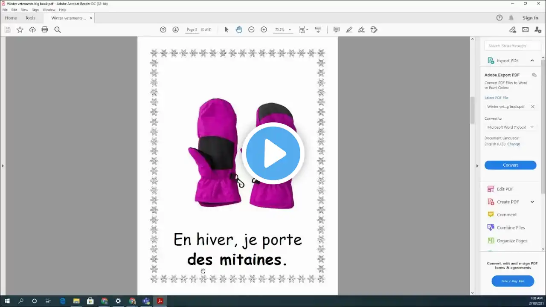Zoom in with the plus icon

click(264, 29)
